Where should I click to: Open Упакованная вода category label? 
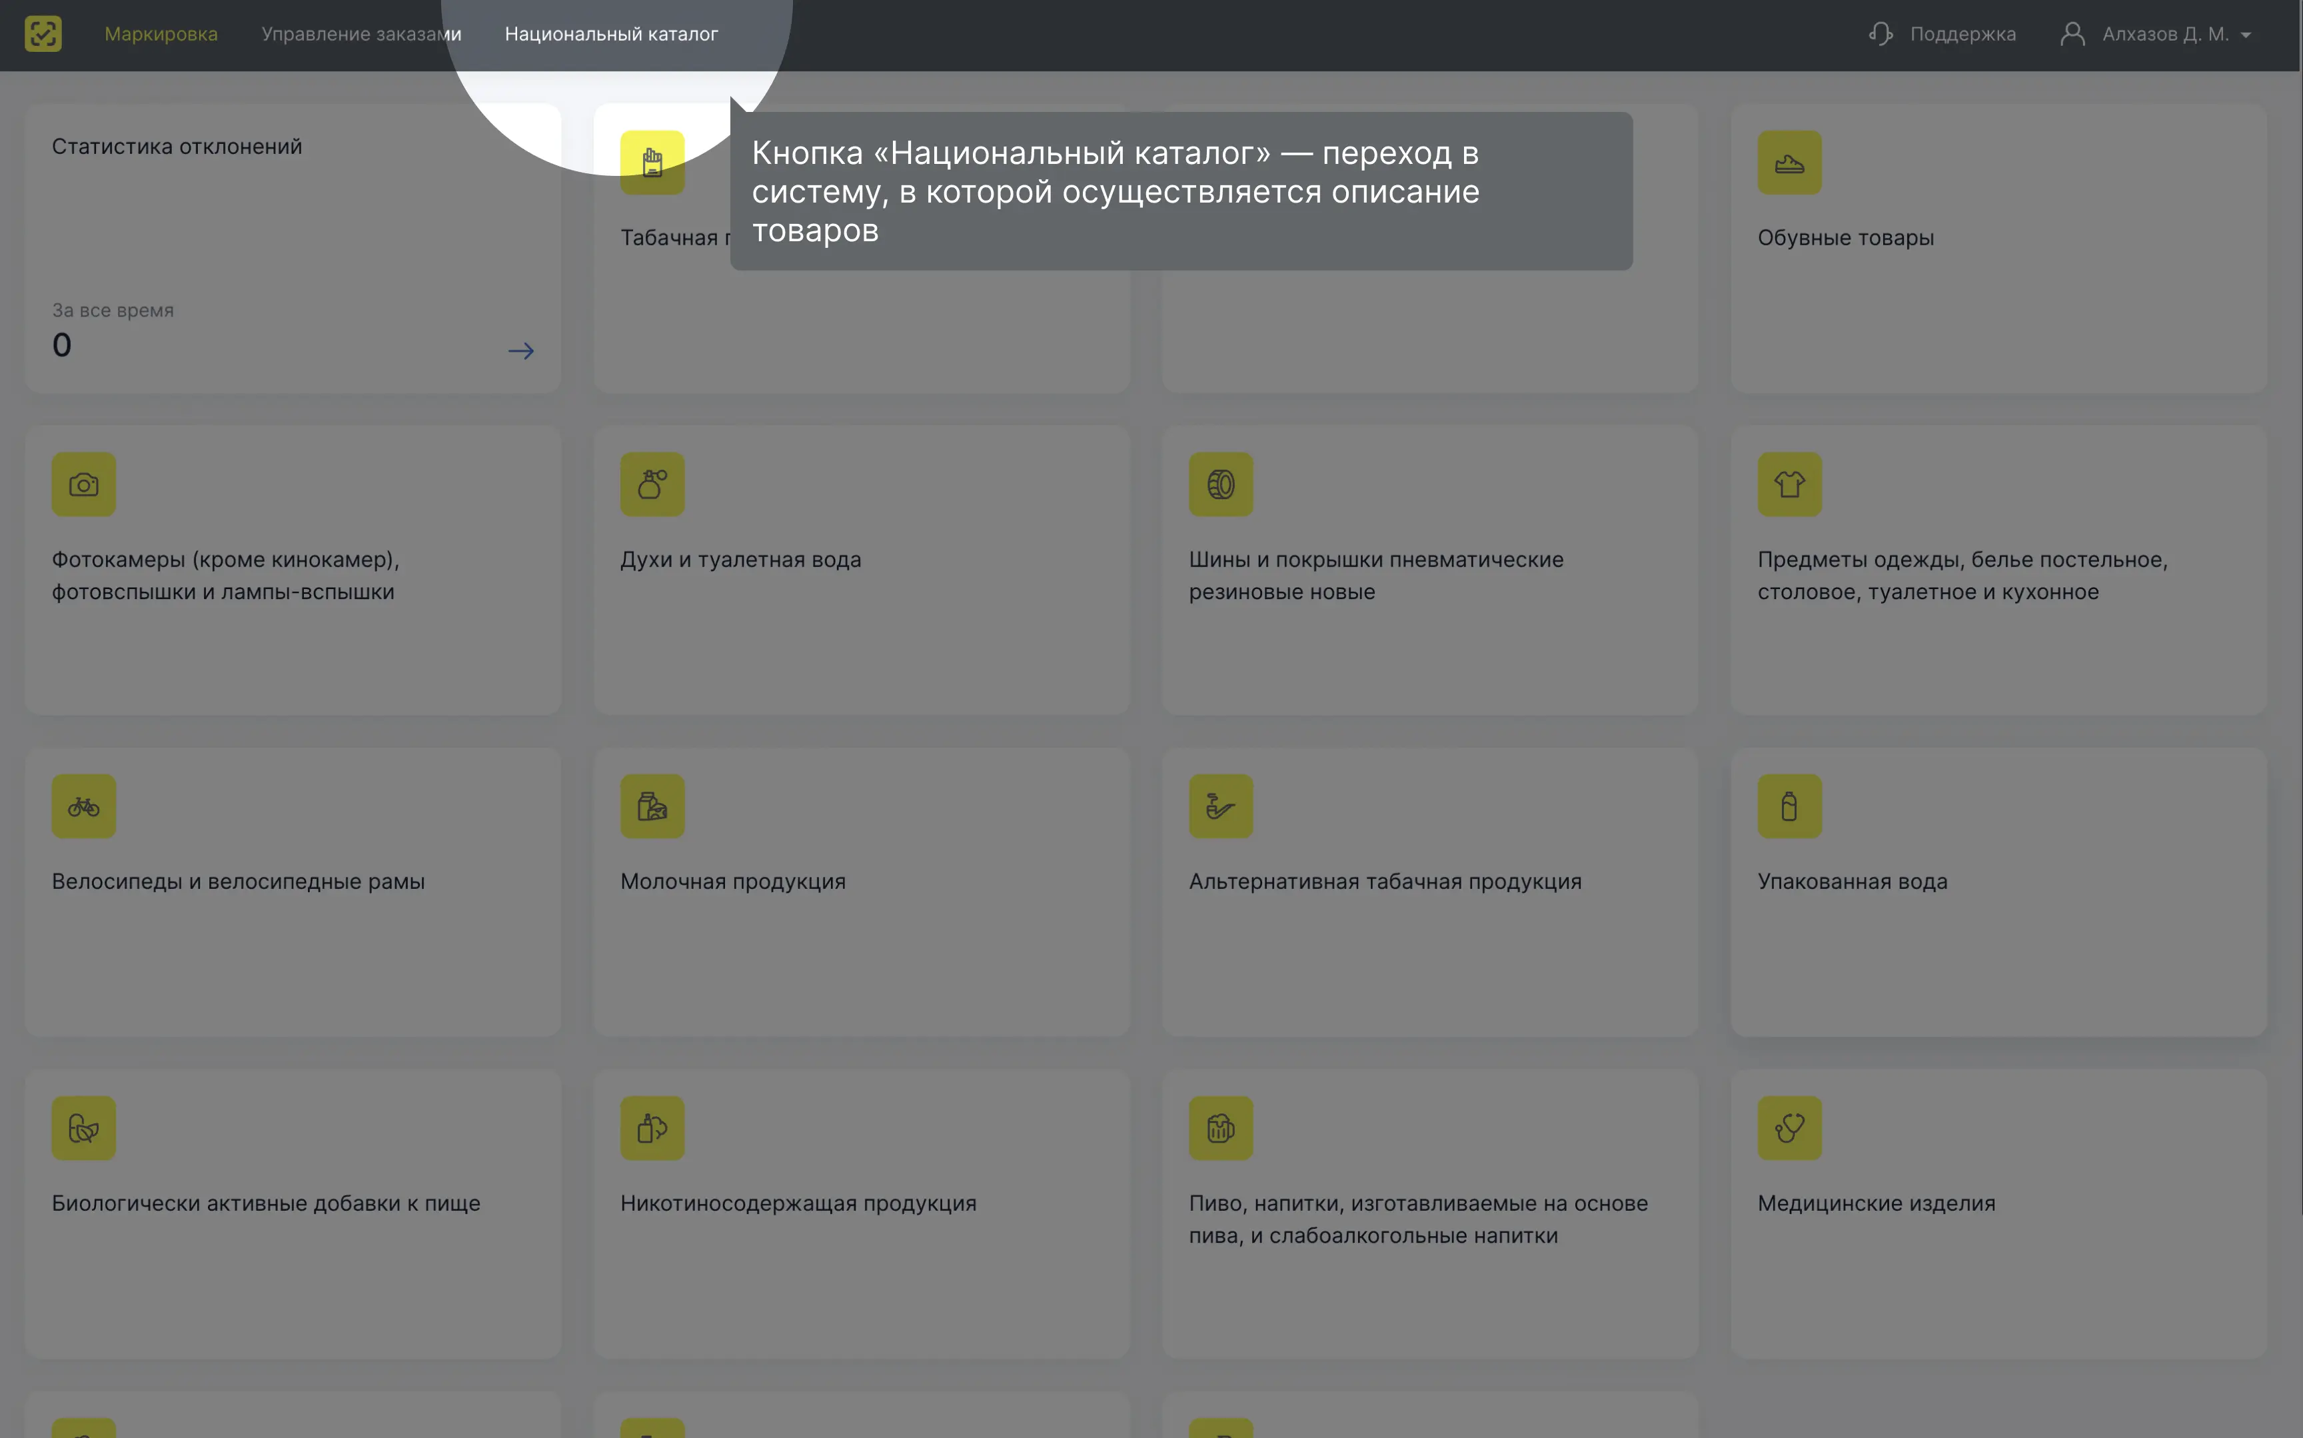[x=1853, y=882]
